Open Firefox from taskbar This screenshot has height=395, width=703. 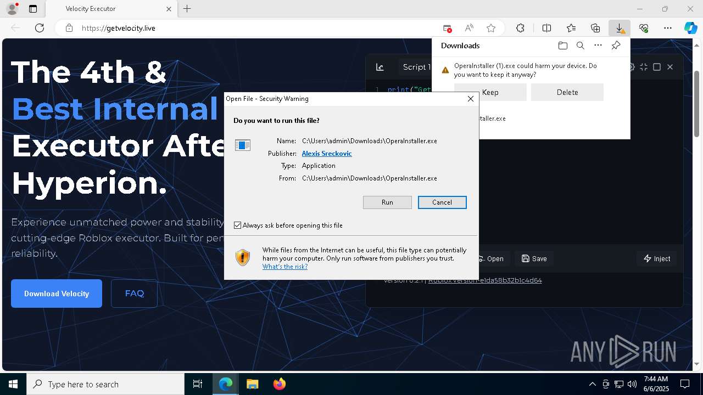(279, 384)
